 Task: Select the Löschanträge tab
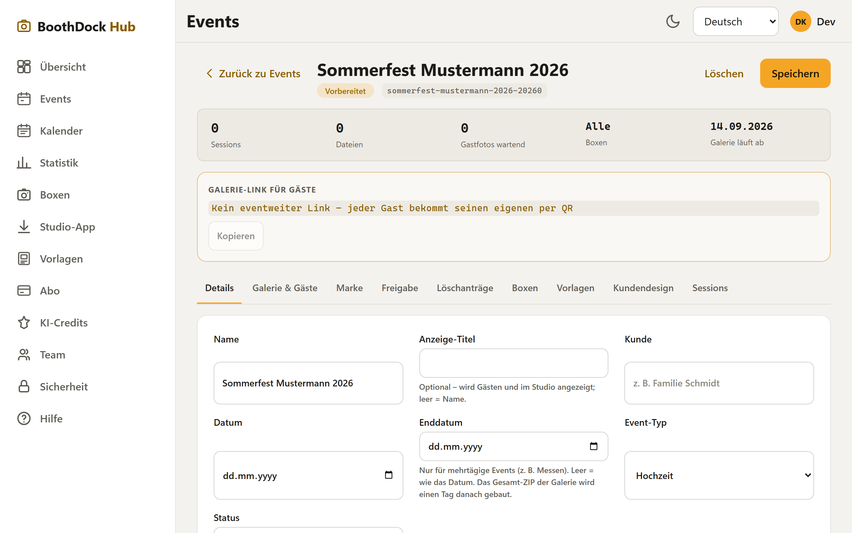(465, 288)
